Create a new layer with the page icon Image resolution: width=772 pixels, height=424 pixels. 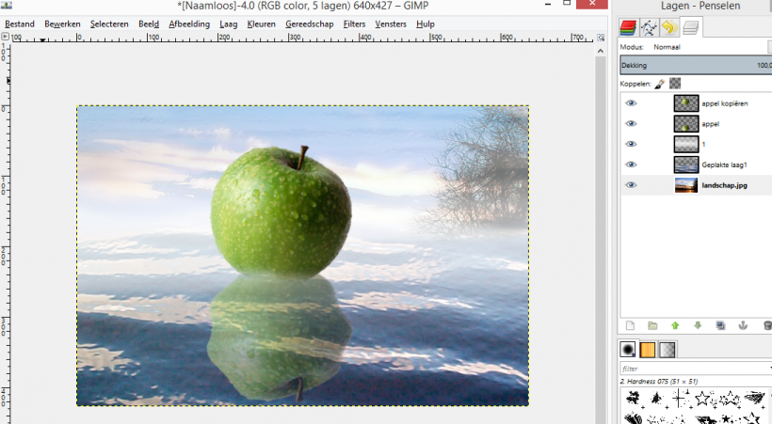click(x=631, y=325)
